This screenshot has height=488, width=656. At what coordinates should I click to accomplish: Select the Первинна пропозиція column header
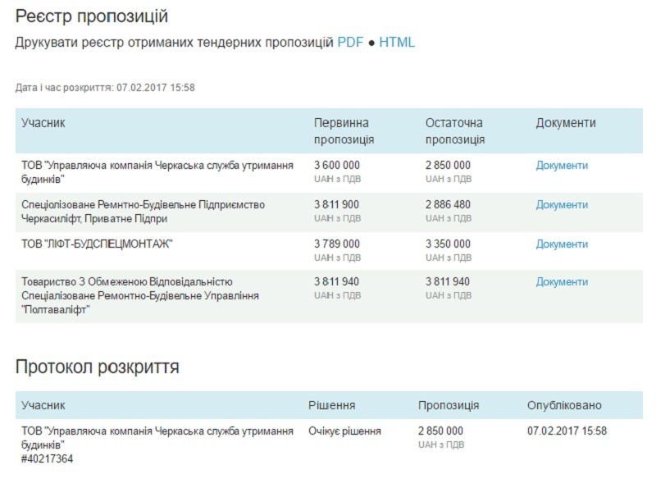[338, 128]
